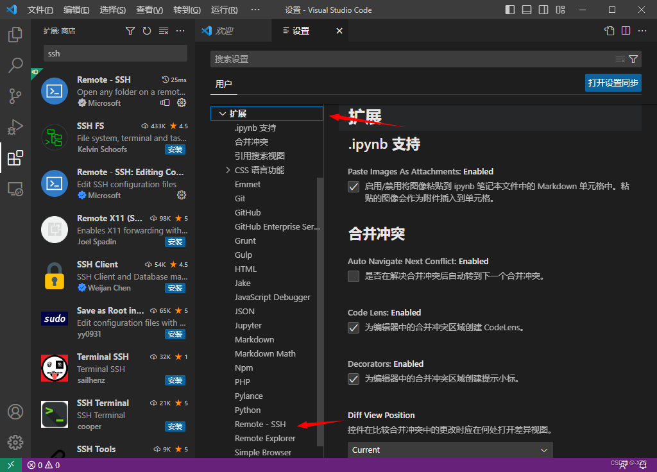
Task: Open the Search view in activity bar
Action: click(15, 65)
